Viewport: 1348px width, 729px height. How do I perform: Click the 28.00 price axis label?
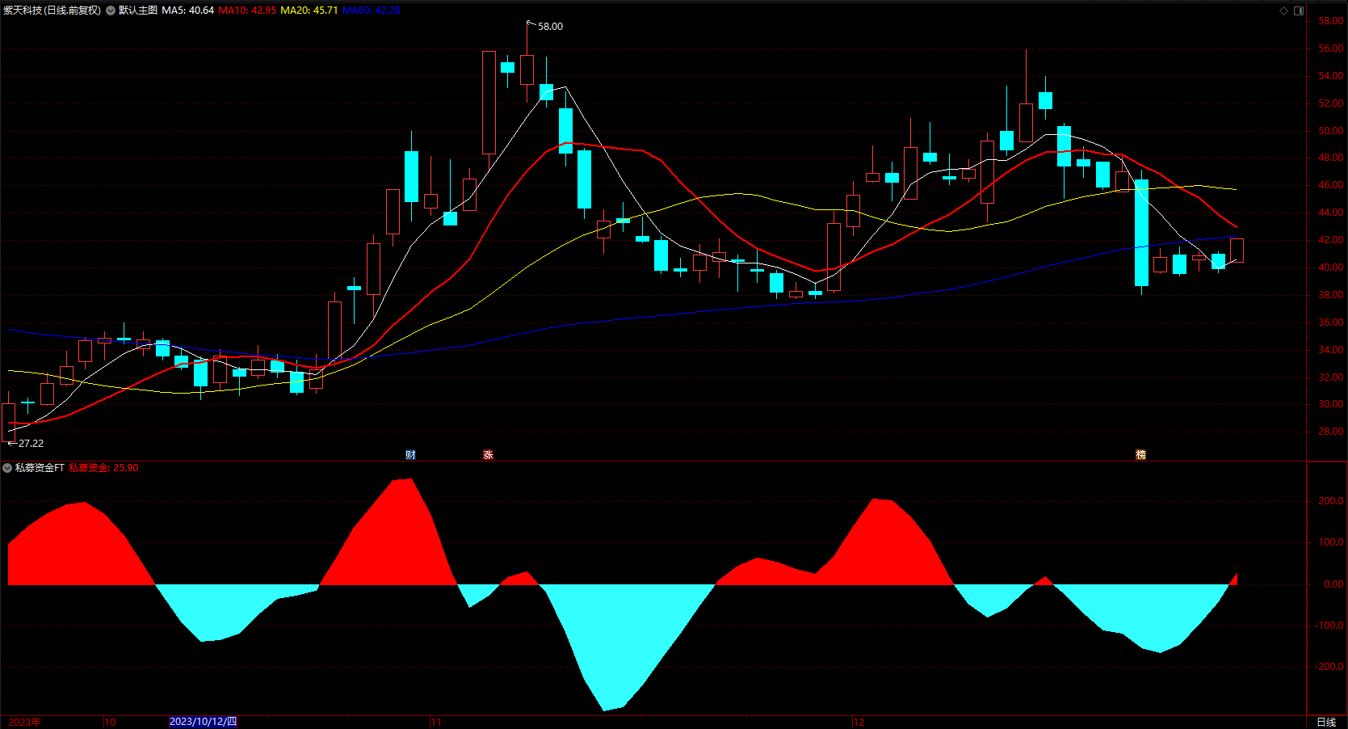pos(1331,432)
